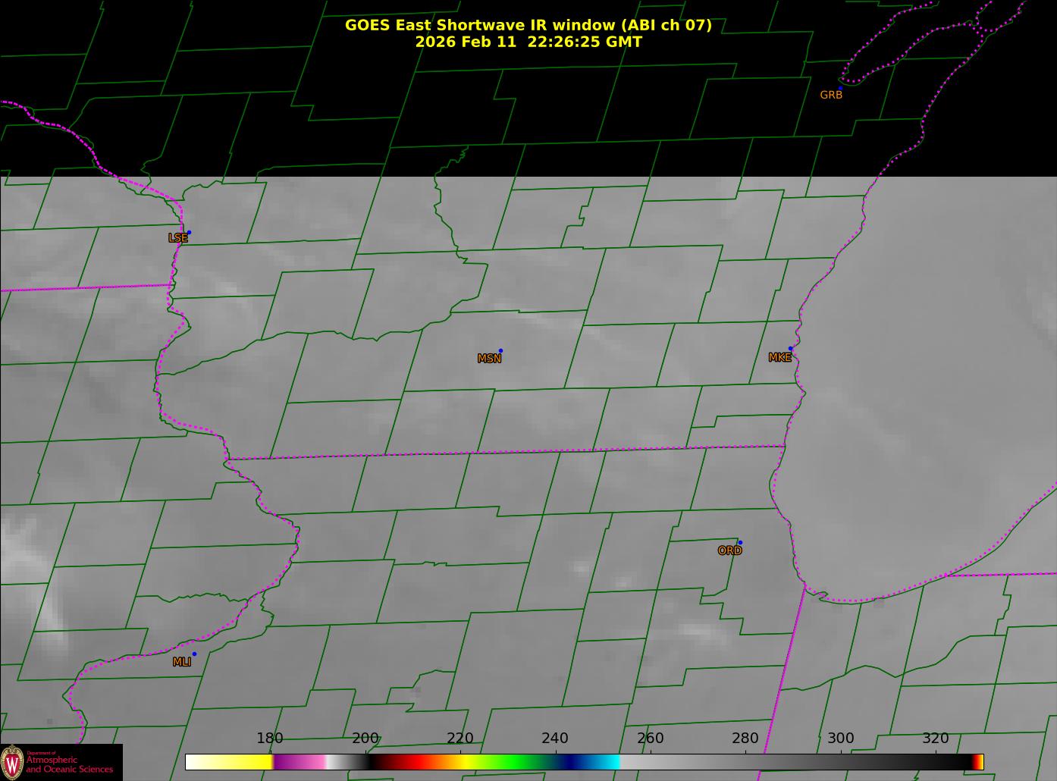Click the GRB station blue dot marker
The height and width of the screenshot is (781, 1057).
[840, 89]
